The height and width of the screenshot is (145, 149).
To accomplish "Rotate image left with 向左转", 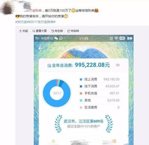I will (x=57, y=31).
